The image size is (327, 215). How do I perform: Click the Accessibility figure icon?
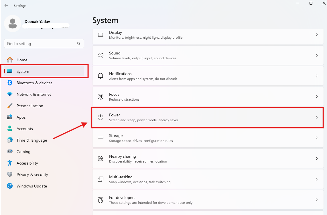[x=10, y=163]
